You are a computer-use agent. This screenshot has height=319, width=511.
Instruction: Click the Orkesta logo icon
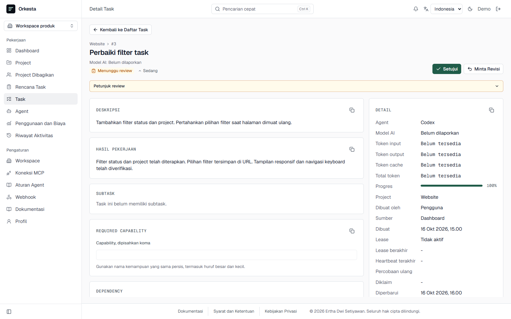coord(11,9)
